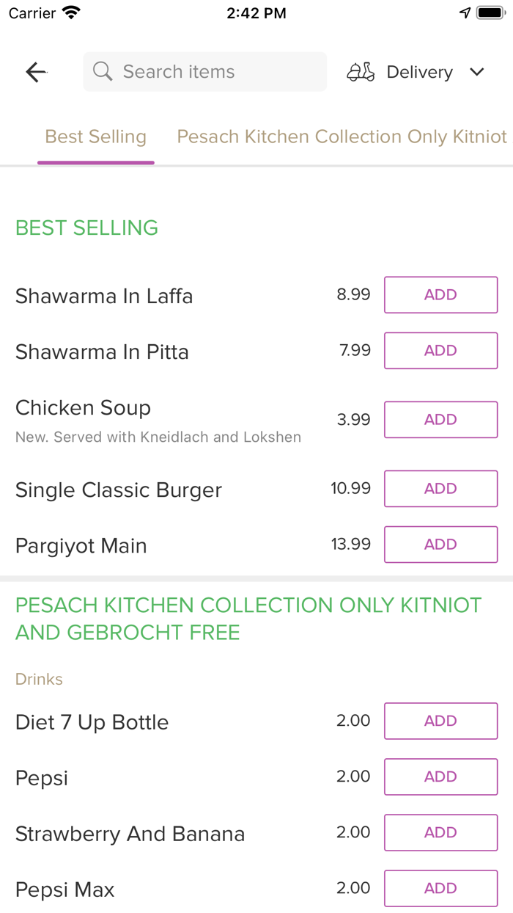Click the Single Classic Burger price
This screenshot has height=913, width=513.
pyautogui.click(x=350, y=488)
